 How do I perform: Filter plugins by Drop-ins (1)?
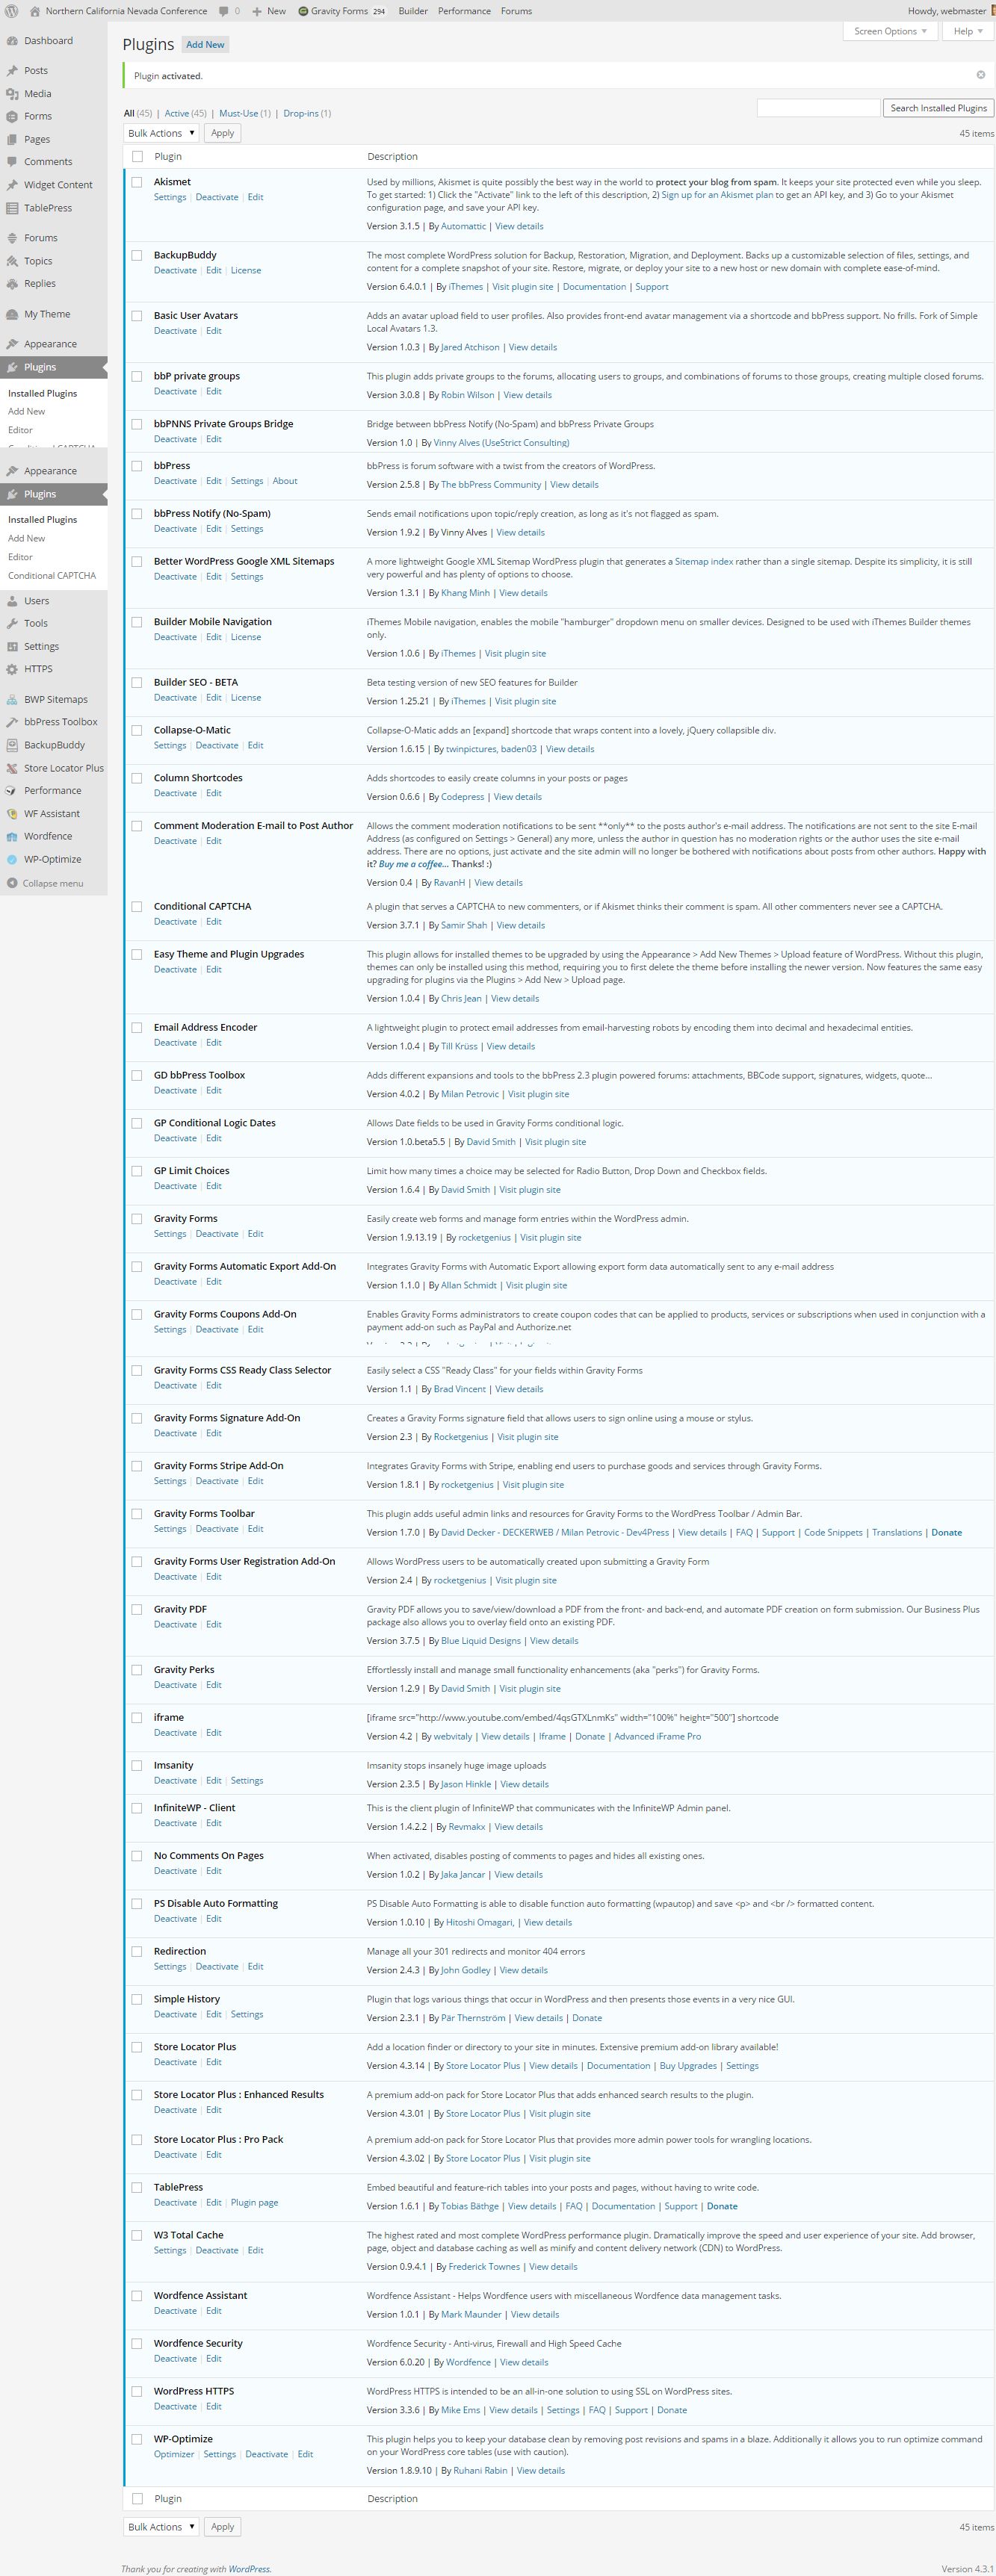coord(307,113)
